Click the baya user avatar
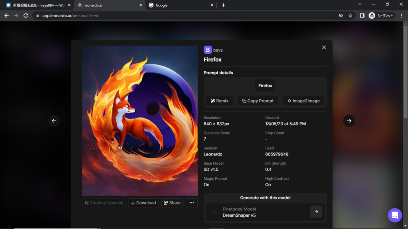 click(x=208, y=50)
